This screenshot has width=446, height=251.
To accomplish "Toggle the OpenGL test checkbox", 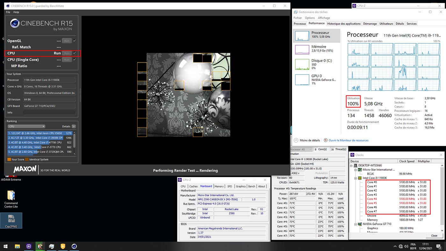I will [x=75, y=41].
